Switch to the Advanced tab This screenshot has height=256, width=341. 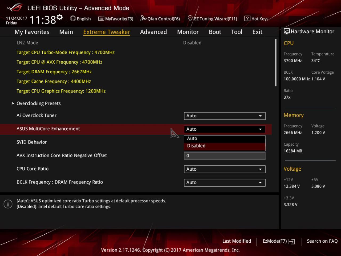[153, 32]
